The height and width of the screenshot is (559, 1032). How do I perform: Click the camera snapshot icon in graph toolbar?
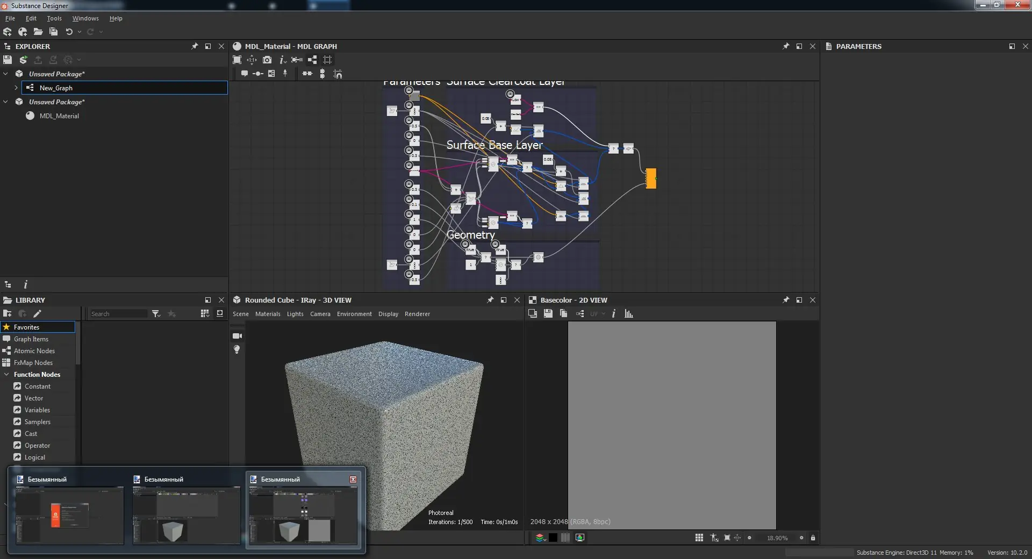(267, 60)
